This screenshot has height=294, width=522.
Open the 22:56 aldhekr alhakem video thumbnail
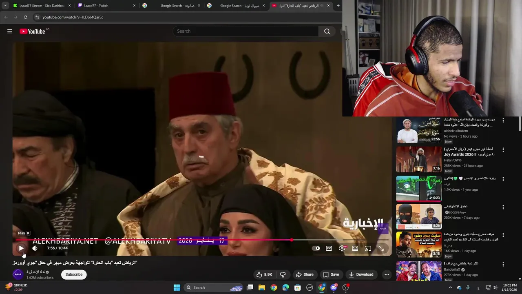point(419,130)
